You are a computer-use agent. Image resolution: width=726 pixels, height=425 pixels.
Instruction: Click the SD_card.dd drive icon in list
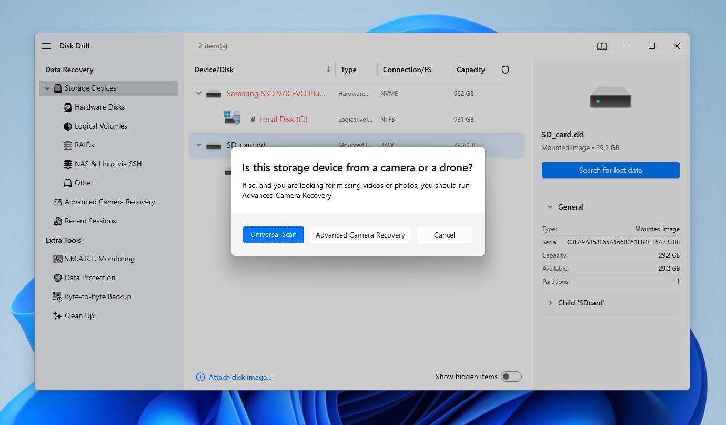214,145
